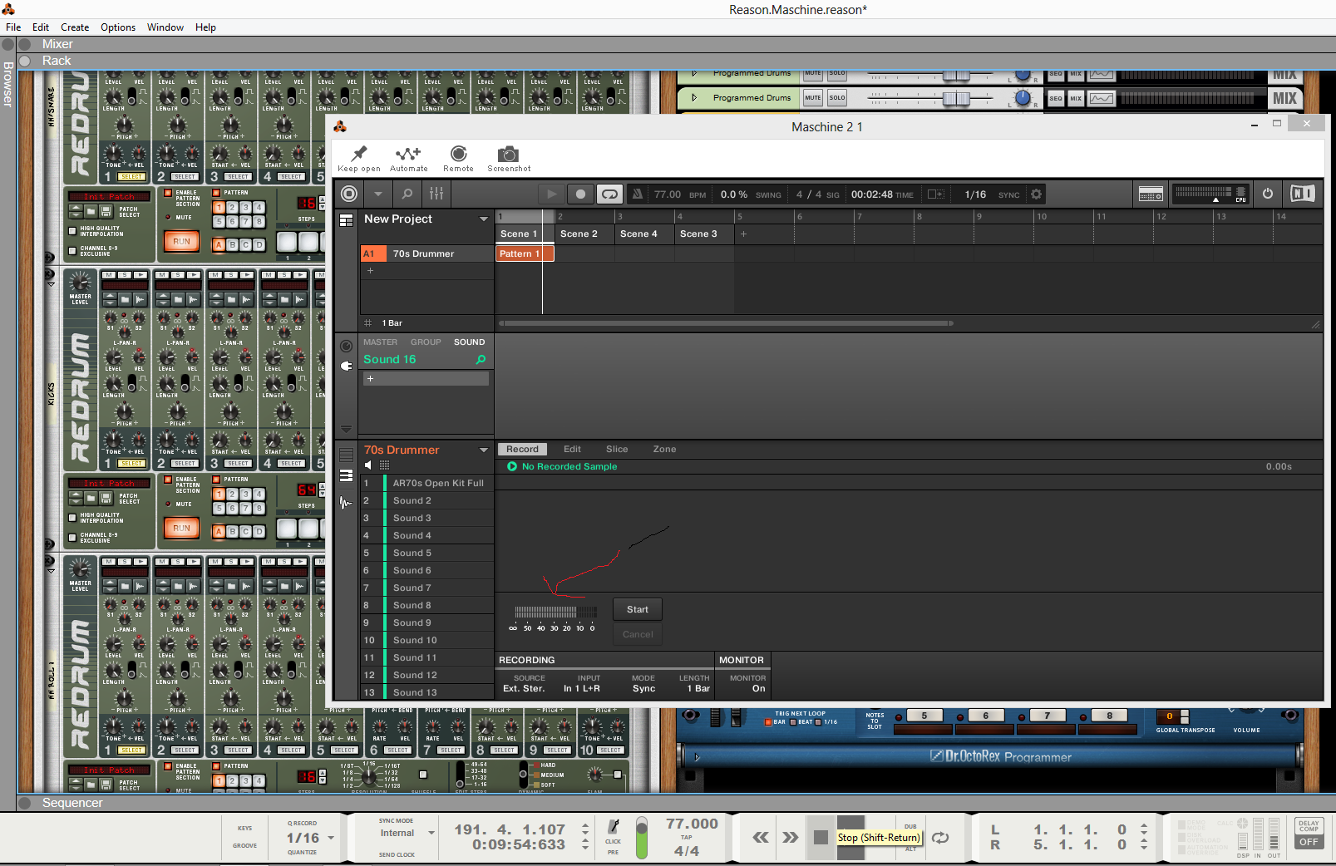Click the Remote icon in Maschine window
Image resolution: width=1336 pixels, height=866 pixels.
tap(458, 154)
